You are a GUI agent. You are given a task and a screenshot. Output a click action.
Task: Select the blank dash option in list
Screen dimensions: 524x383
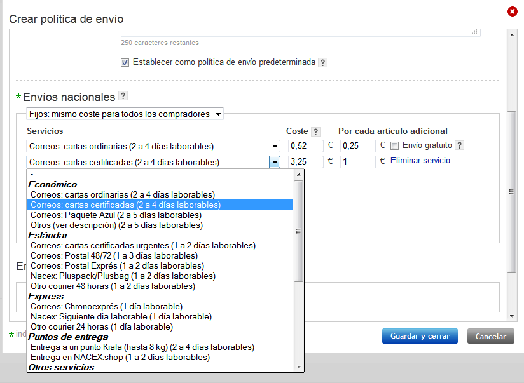160,174
